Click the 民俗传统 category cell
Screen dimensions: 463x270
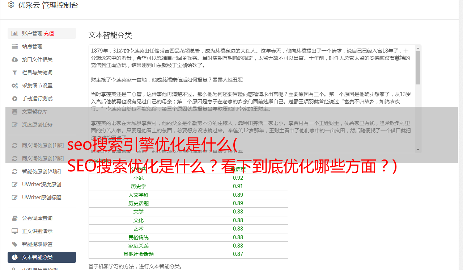point(139,237)
